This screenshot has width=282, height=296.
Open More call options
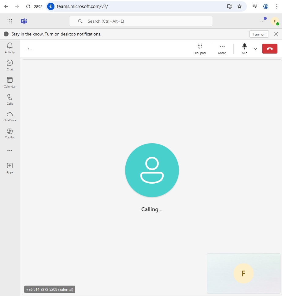pyautogui.click(x=222, y=49)
